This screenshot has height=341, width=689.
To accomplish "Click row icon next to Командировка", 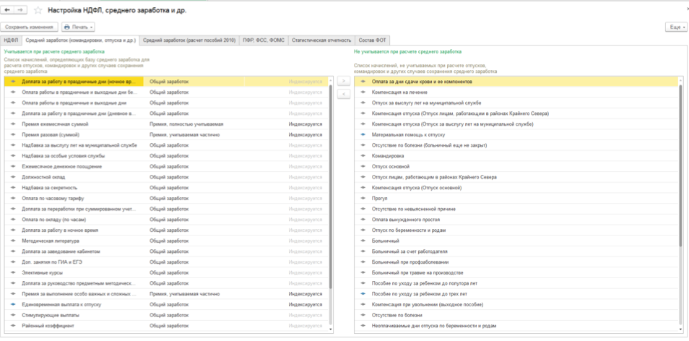I will [363, 156].
